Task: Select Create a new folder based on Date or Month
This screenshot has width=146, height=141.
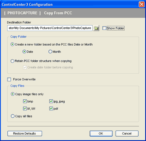Action: (12, 44)
